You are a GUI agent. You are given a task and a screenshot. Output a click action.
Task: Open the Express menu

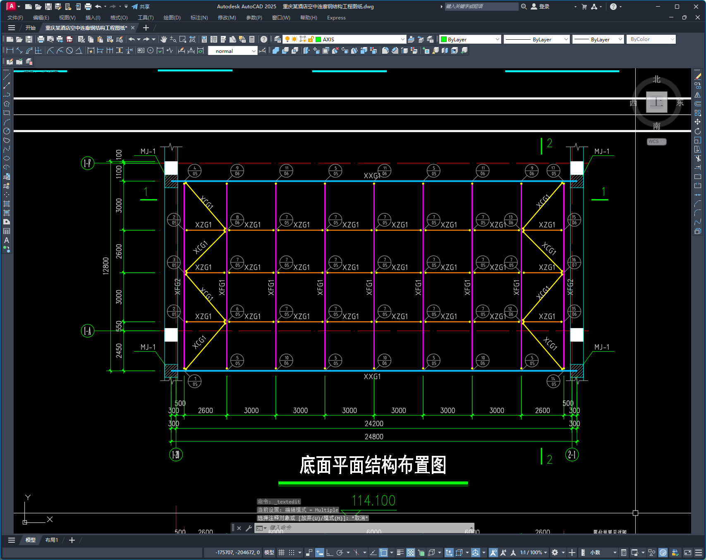[336, 18]
